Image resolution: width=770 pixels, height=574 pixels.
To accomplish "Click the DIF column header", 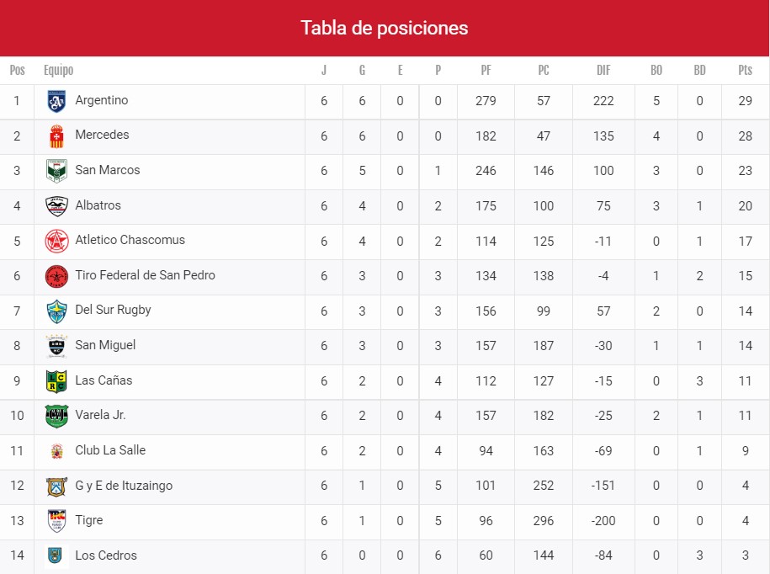I will point(603,71).
